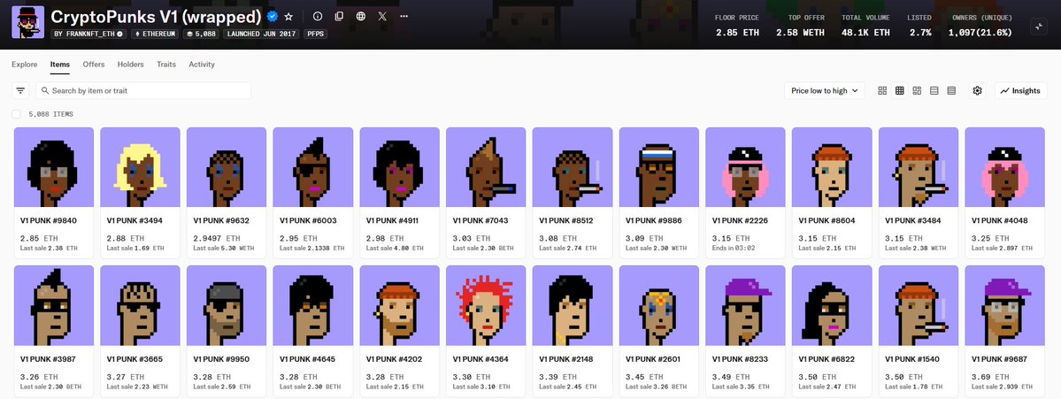Click the V1 PUNK #4048 title
Screen dimensions: 1061x399
pyautogui.click(x=999, y=220)
